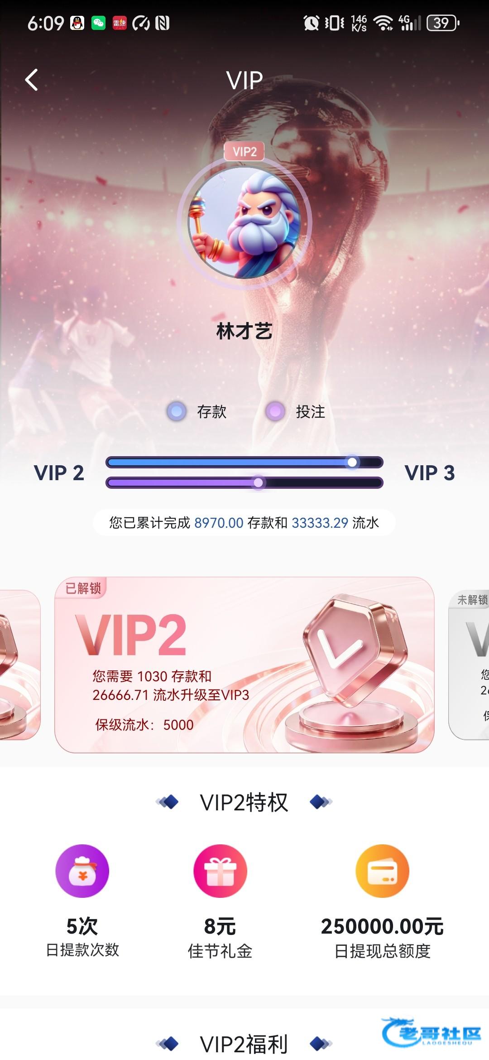Image resolution: width=489 pixels, height=1060 pixels.
Task: Tap the VIP 3 level label
Action: [430, 473]
